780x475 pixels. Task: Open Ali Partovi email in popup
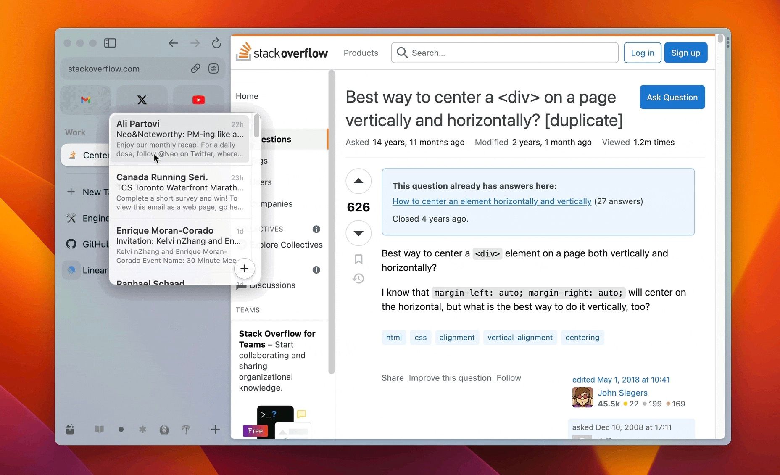[180, 138]
